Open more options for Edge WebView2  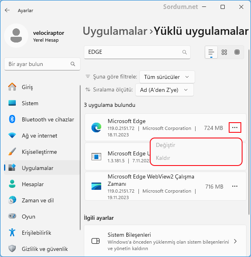point(235,186)
